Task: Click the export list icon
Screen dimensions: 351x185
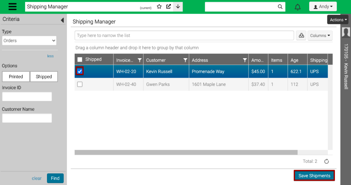Action: click(x=301, y=35)
